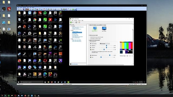173x97 pixels.
Task: Collapse the 3D Settings tree node
Action: (x=71, y=26)
